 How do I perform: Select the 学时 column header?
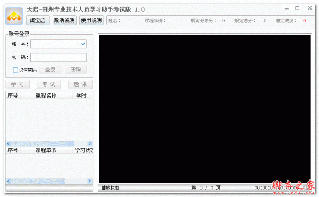tap(81, 96)
